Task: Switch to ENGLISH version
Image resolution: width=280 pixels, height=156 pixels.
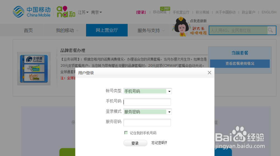Action: [269, 12]
